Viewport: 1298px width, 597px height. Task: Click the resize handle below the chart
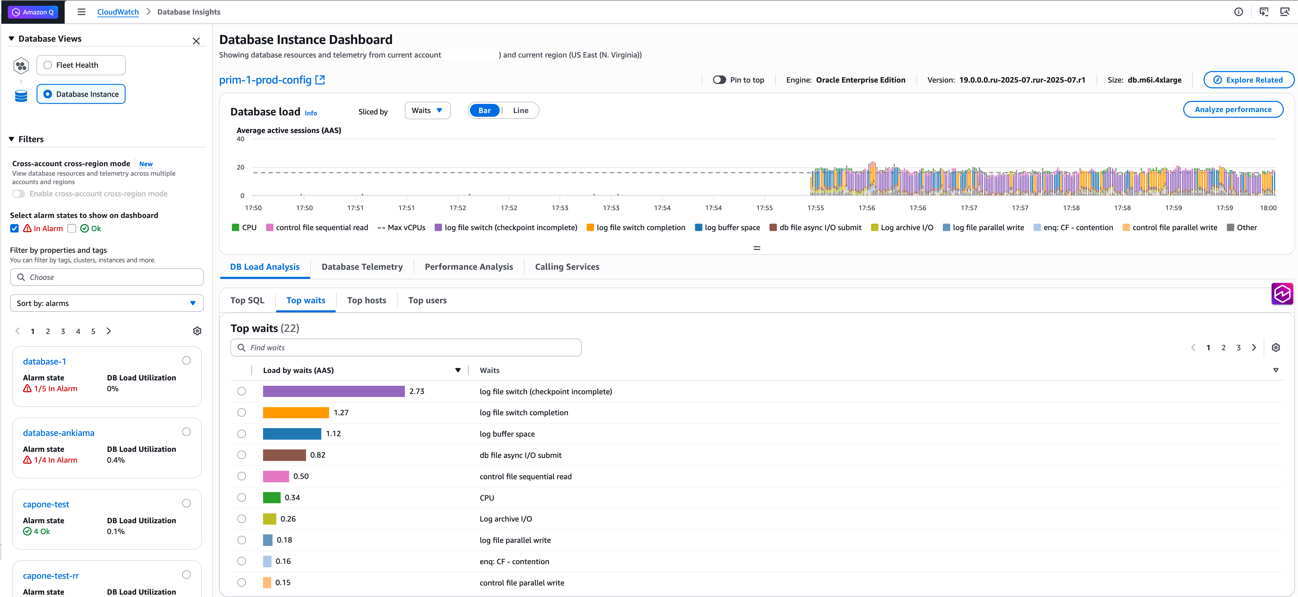point(756,248)
